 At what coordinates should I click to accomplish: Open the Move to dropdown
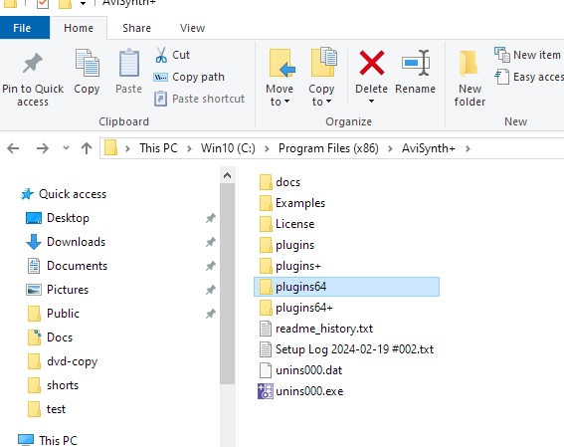[280, 95]
